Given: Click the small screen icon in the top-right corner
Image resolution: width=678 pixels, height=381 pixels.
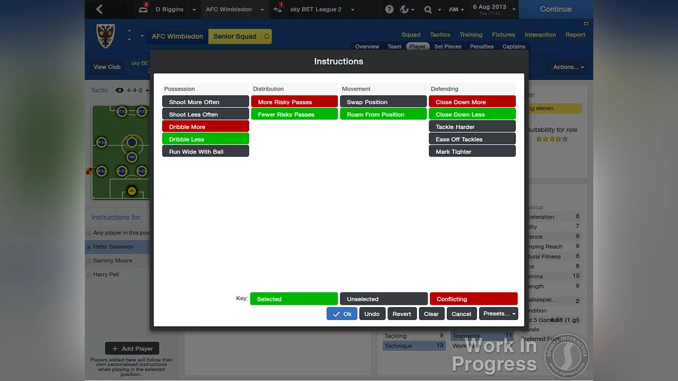Looking at the screenshot, I should pos(586,24).
